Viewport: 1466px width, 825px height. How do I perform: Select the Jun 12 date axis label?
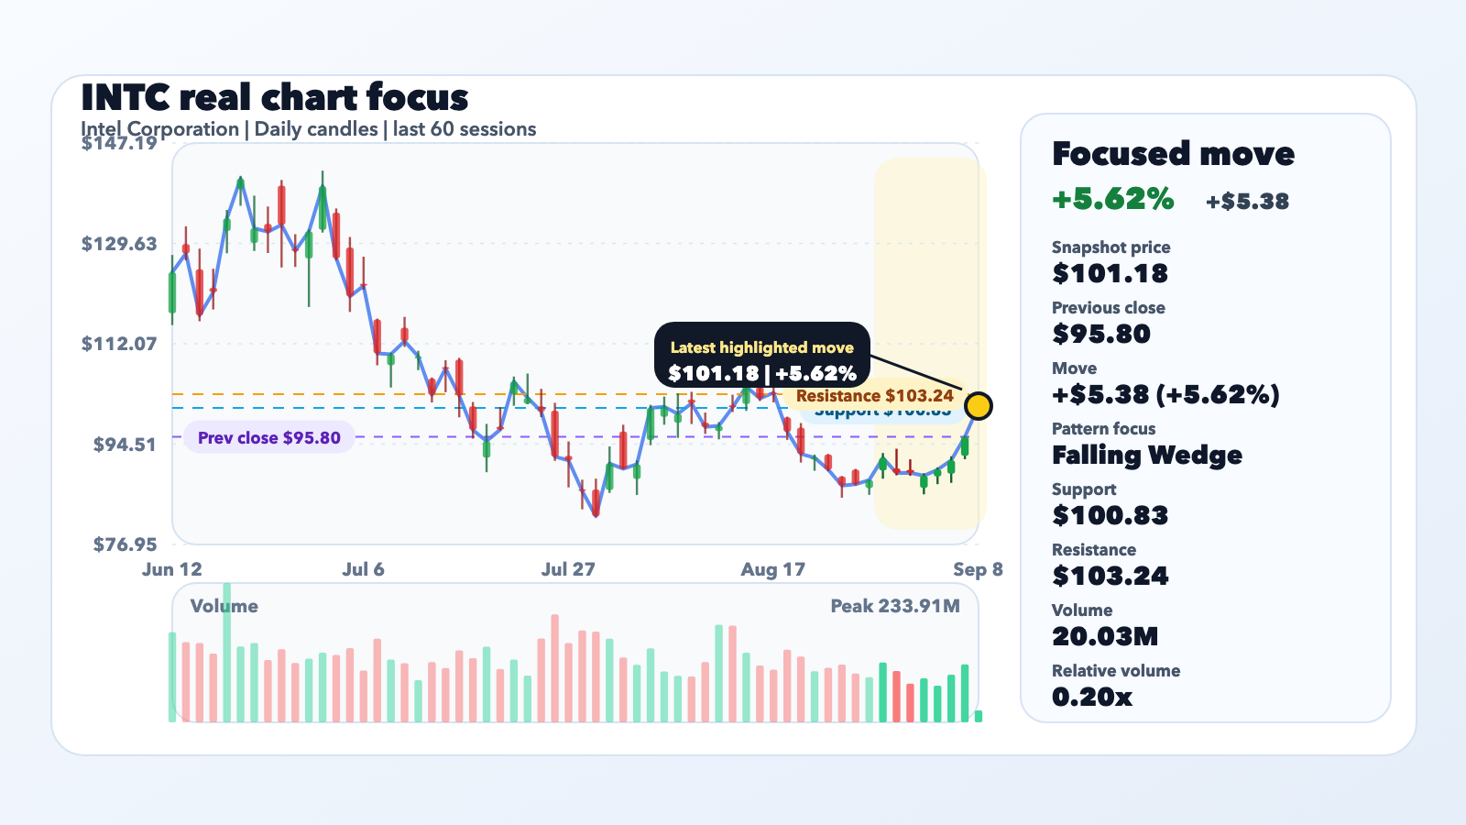click(x=171, y=569)
